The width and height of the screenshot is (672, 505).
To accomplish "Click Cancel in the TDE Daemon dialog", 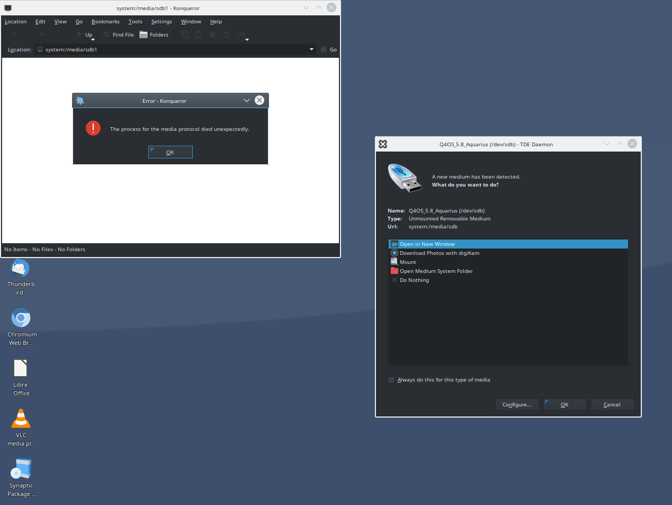I will click(x=612, y=405).
